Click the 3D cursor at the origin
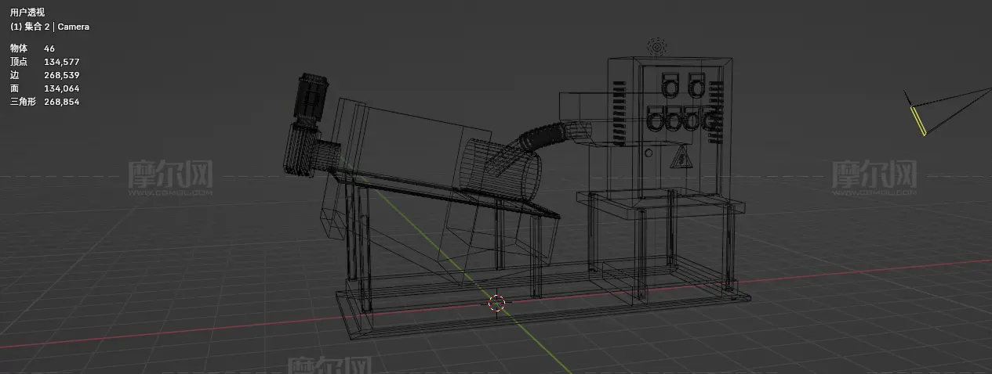This screenshot has width=992, height=374. coord(497,303)
